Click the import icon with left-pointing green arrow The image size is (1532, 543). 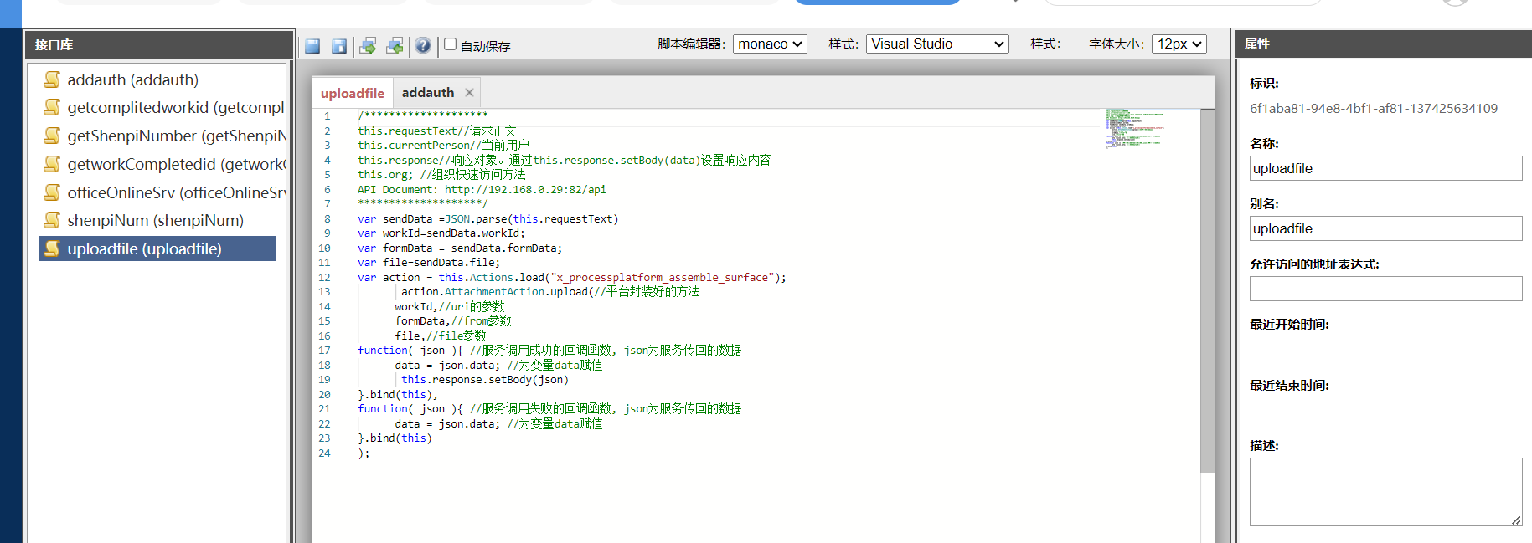pyautogui.click(x=395, y=46)
